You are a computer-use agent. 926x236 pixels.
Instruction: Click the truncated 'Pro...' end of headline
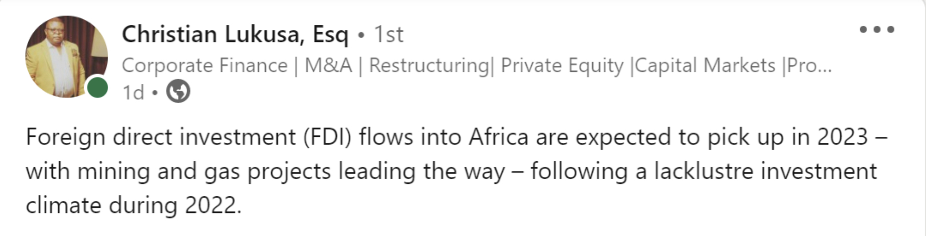tap(809, 65)
